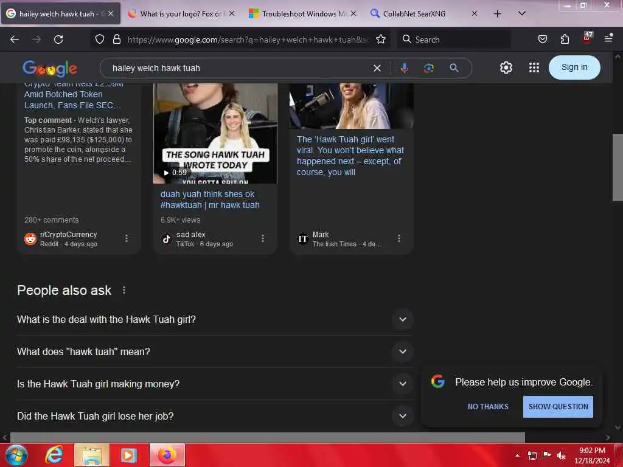Viewport: 623px width, 467px height.
Task: Click the horizontal page scrollbar
Action: [x=268, y=437]
